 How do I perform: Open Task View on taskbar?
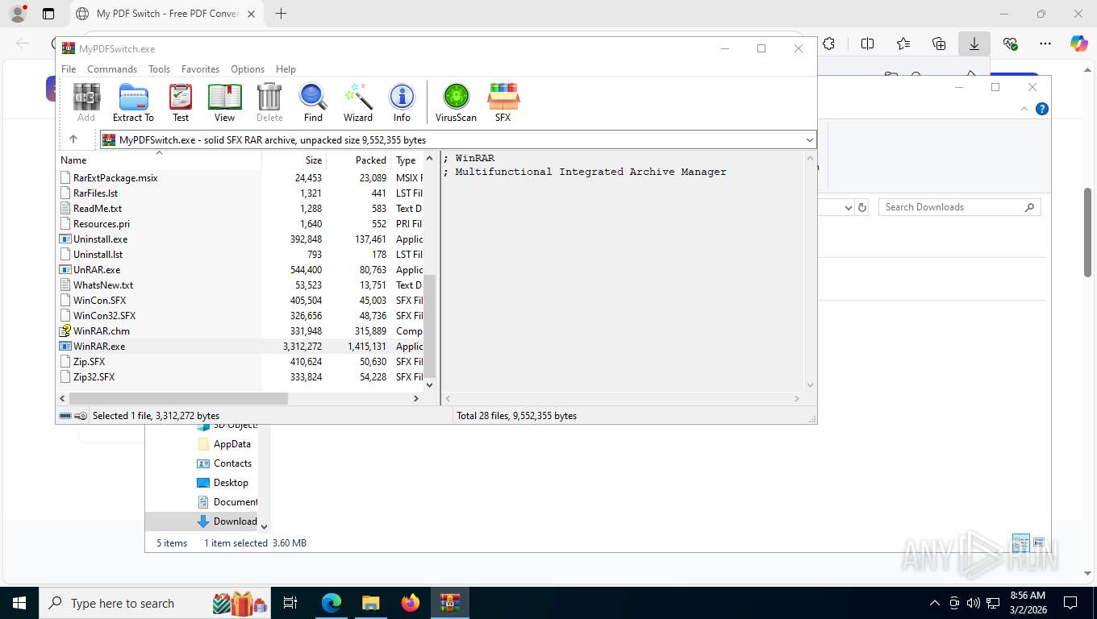point(290,603)
